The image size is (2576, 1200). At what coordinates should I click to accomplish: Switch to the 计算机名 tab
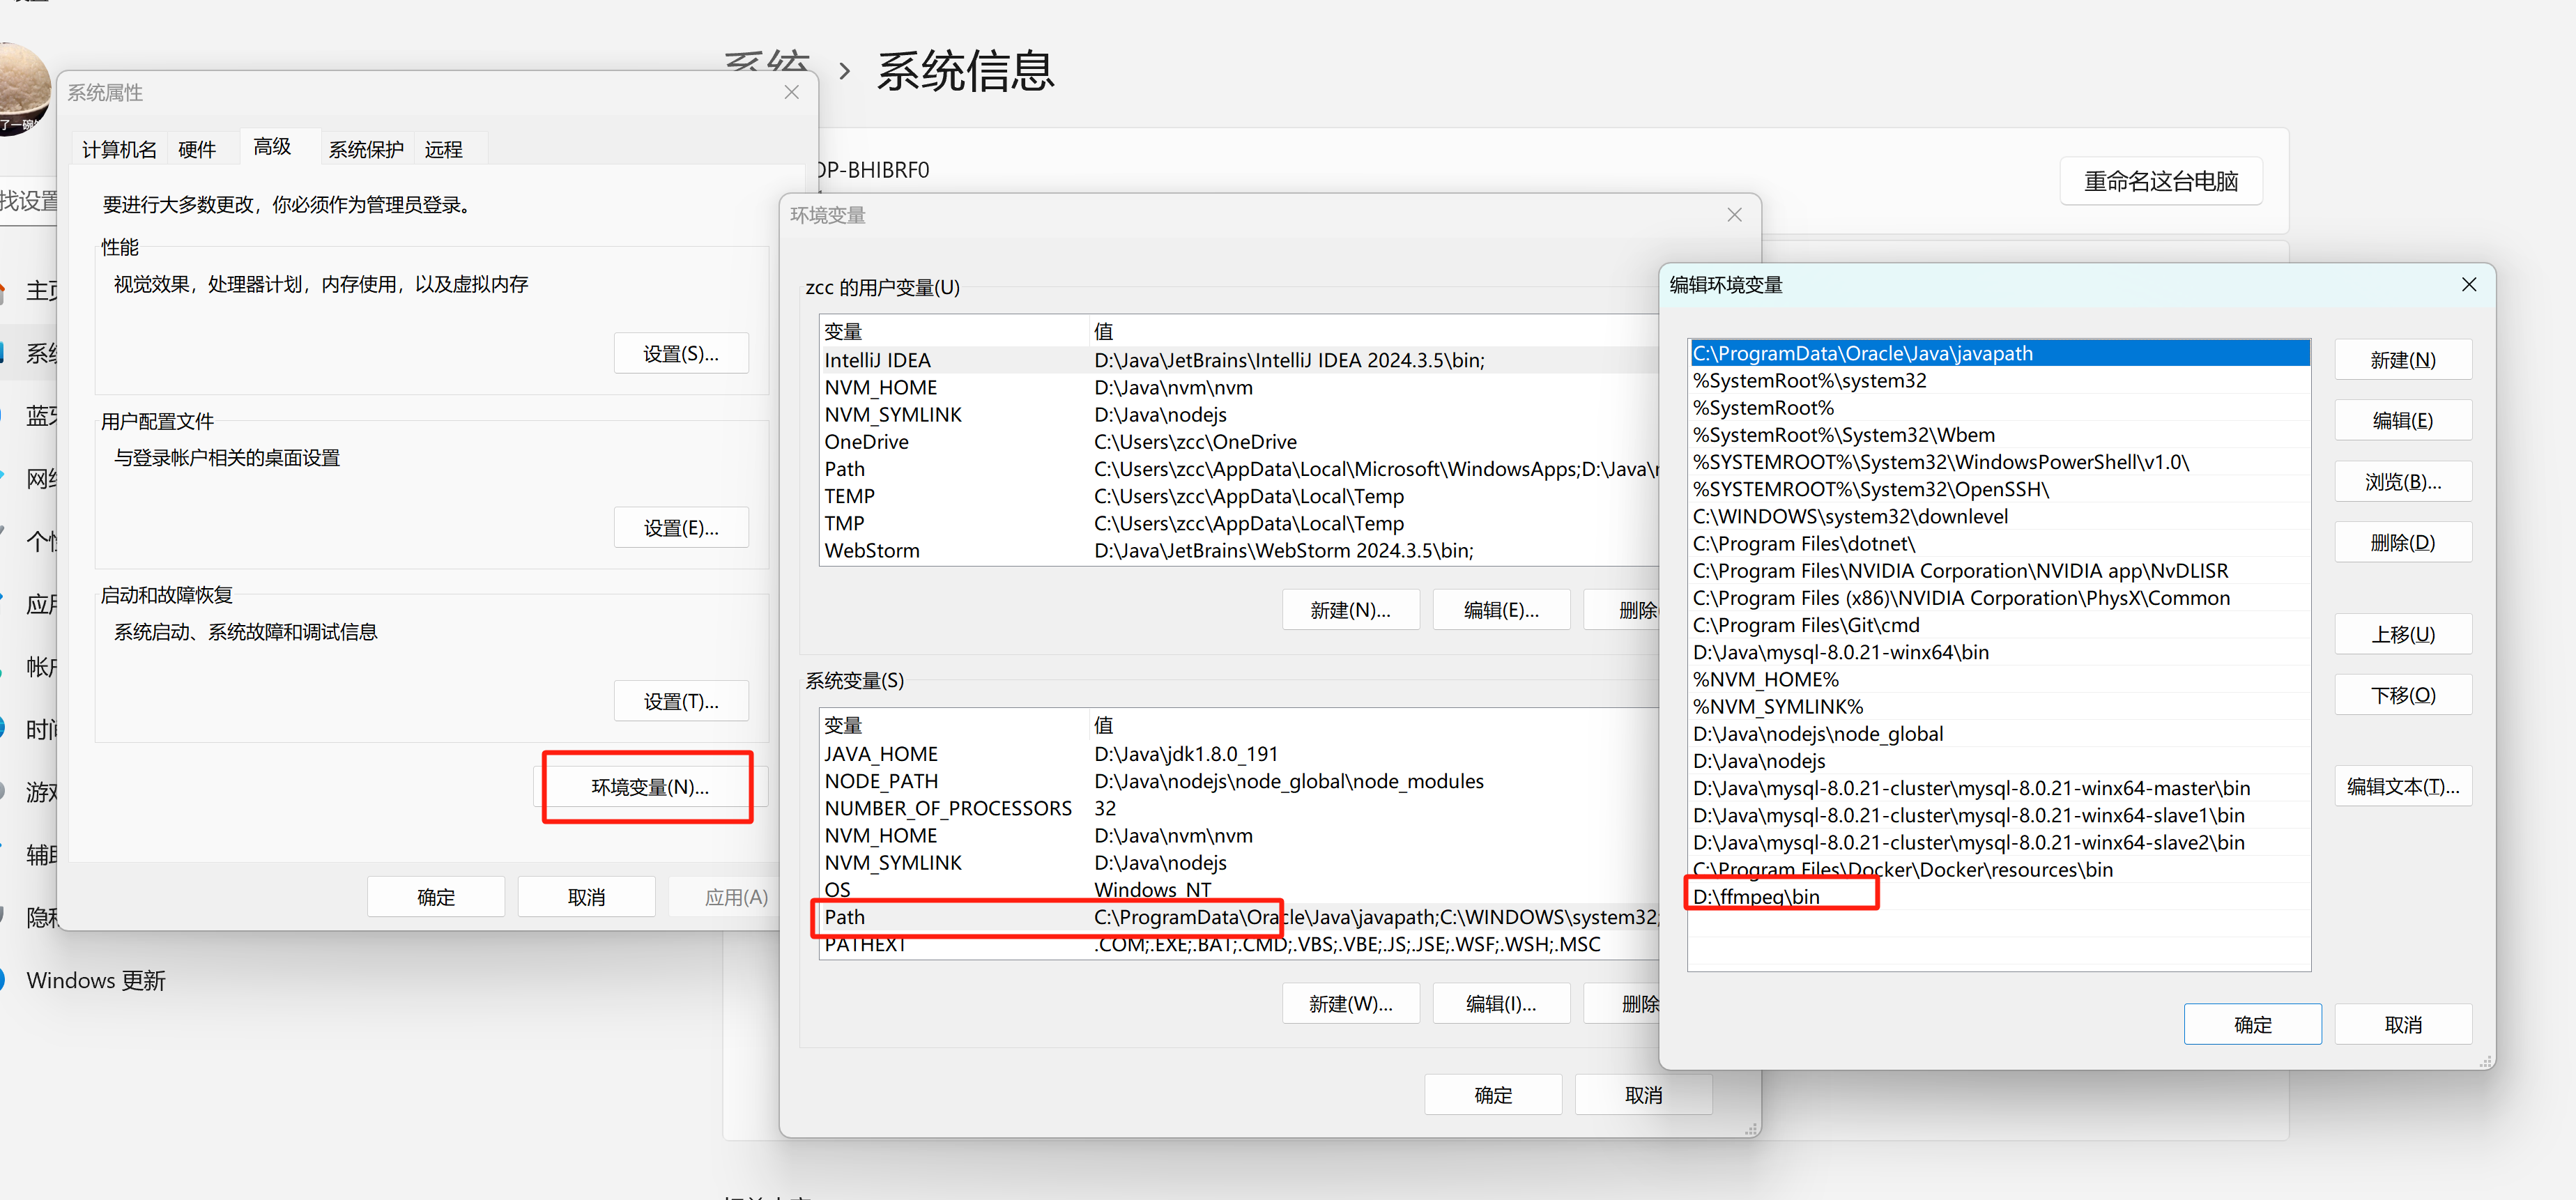pyautogui.click(x=119, y=149)
